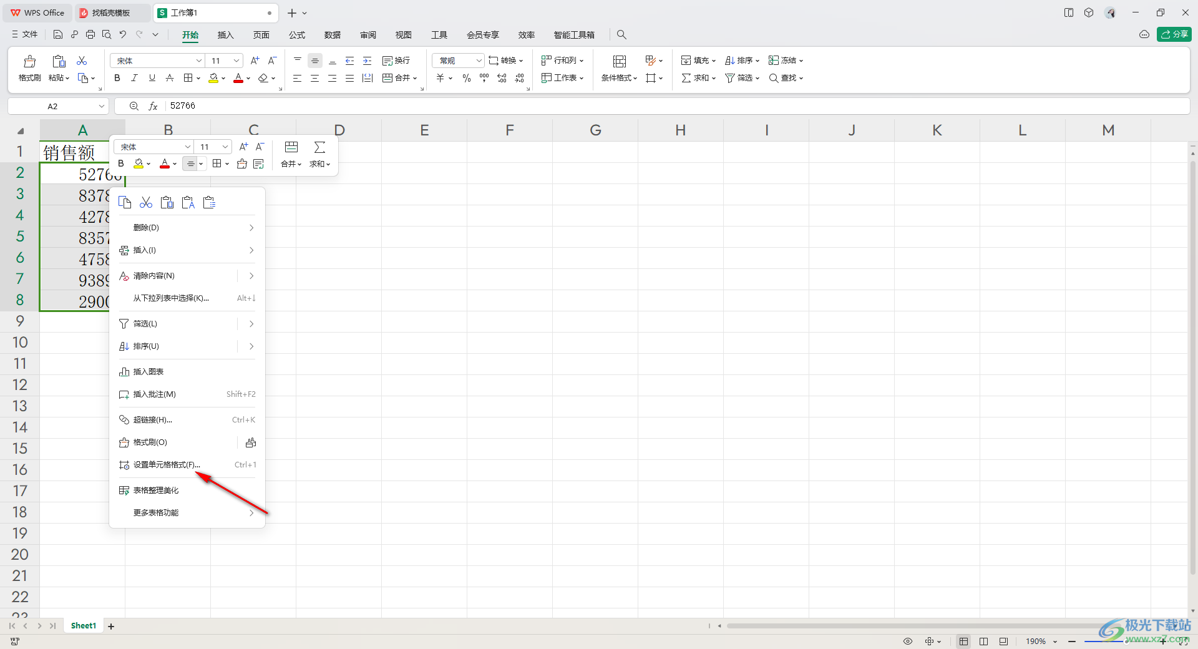Click the Sheet1 tab
This screenshot has height=649, width=1198.
coord(84,626)
